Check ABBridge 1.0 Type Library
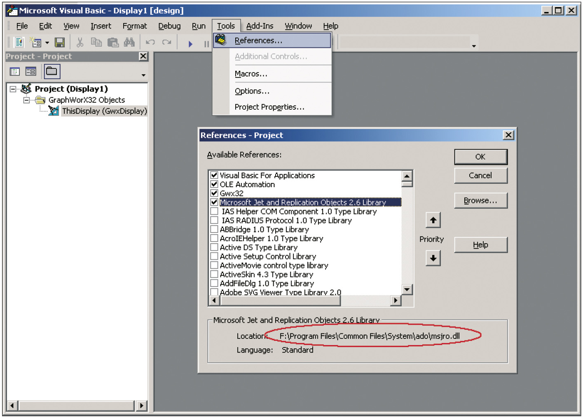Viewport: 583px width, 418px height. coord(214,229)
